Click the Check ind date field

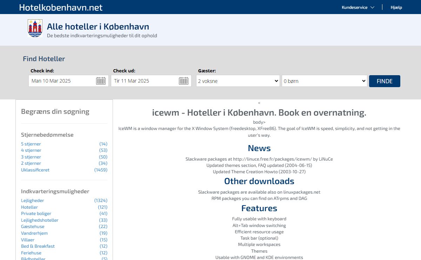coord(68,81)
